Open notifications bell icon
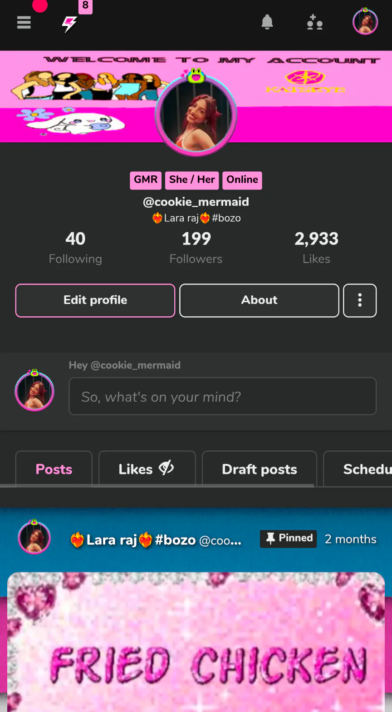392x712 pixels. click(x=267, y=22)
